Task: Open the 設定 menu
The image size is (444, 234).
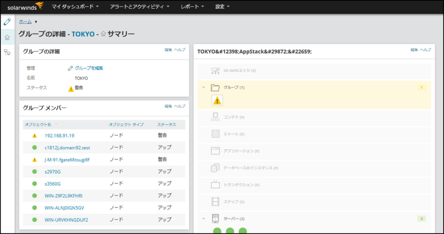Action: tap(222, 7)
